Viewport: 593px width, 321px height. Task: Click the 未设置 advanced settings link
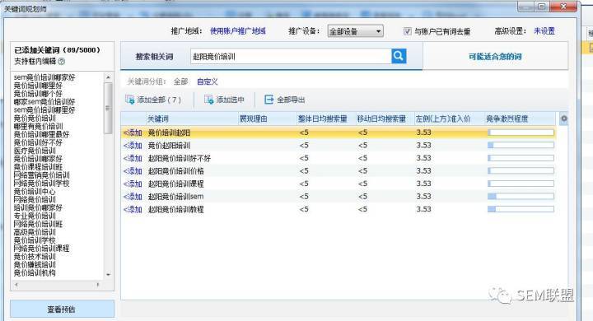(x=544, y=31)
